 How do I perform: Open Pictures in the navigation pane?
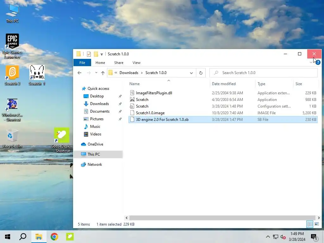tap(97, 119)
